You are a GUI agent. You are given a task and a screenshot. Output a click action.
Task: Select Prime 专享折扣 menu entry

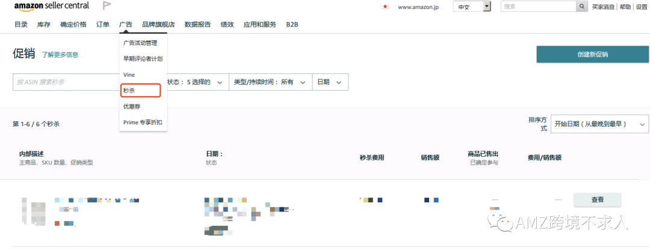[143, 122]
